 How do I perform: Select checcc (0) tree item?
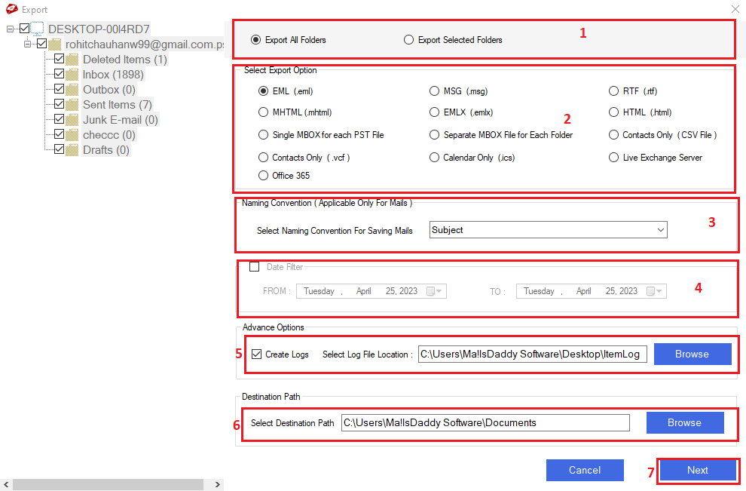(109, 135)
